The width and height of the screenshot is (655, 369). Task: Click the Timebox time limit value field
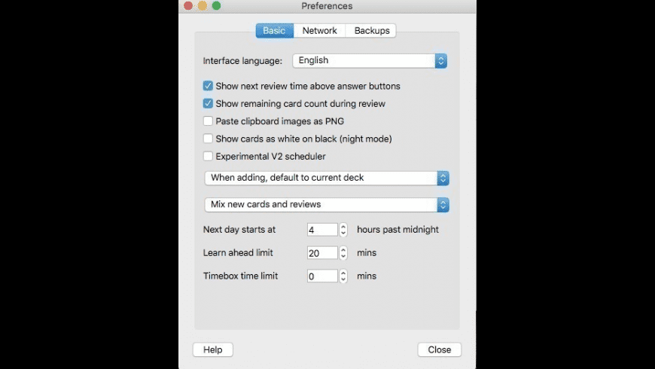point(322,276)
